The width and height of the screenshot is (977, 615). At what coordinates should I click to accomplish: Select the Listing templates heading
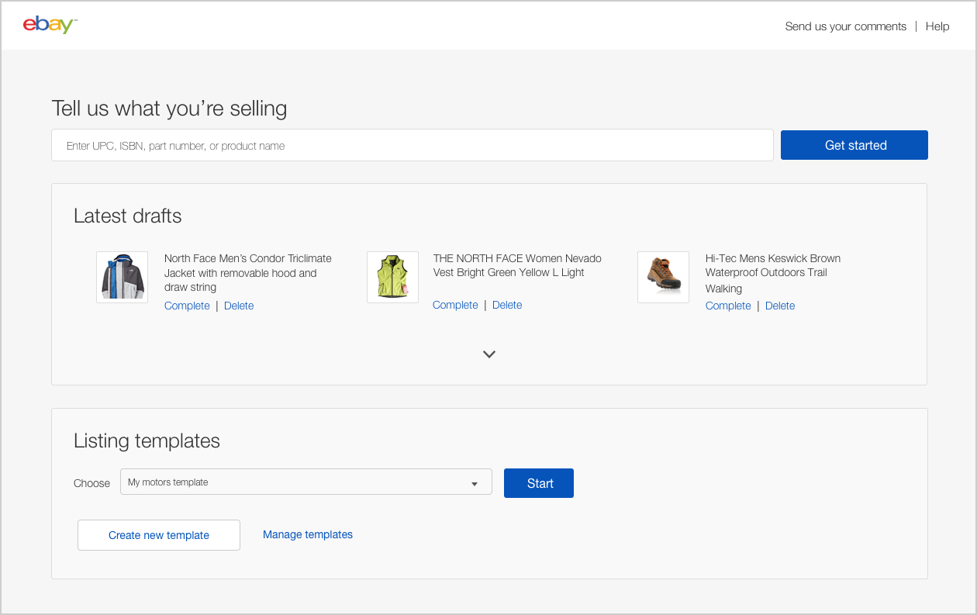[x=147, y=441]
